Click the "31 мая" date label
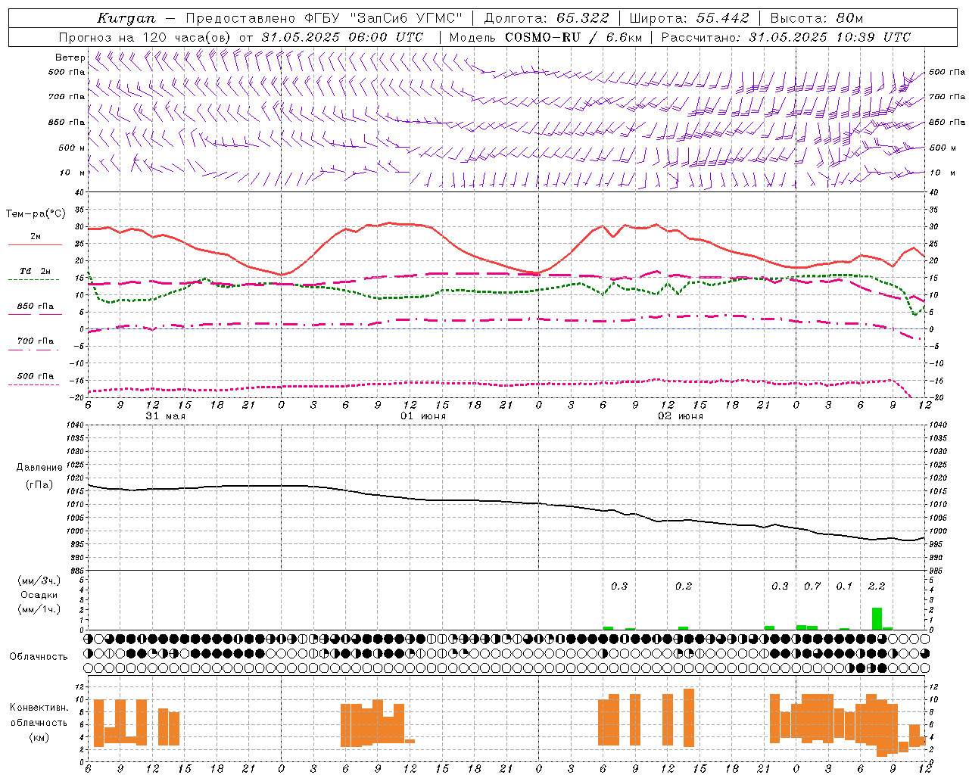This screenshot has height=775, width=969. tap(166, 416)
